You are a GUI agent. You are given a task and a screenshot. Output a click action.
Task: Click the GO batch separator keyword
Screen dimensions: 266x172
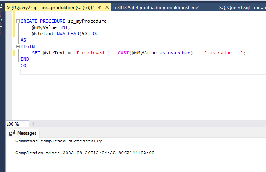23,65
